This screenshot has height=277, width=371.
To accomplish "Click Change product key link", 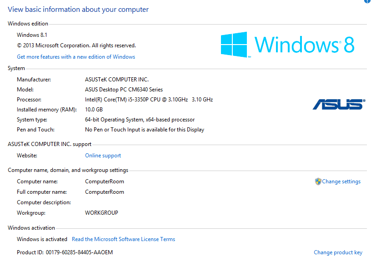I will [x=338, y=252].
